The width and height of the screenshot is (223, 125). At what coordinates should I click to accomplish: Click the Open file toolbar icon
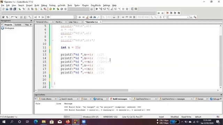tap(7, 9)
